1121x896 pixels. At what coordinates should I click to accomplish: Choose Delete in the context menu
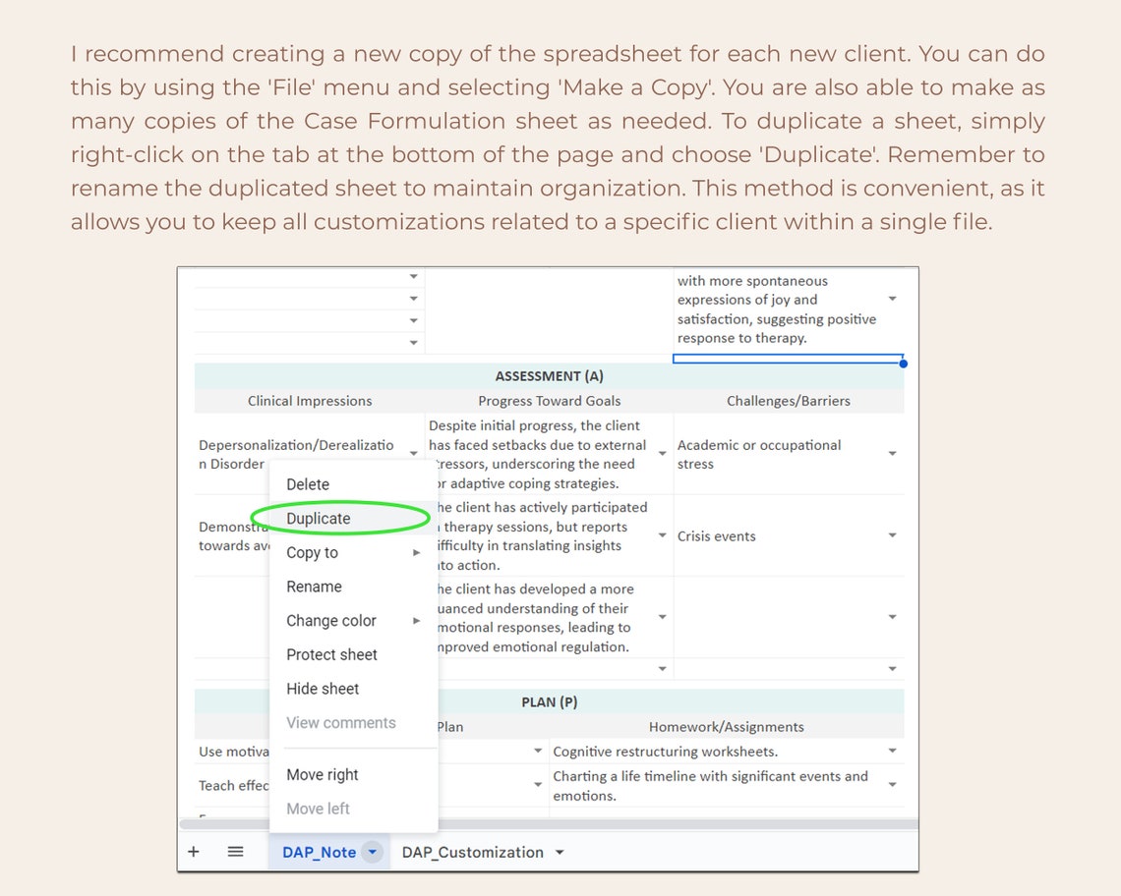[307, 483]
